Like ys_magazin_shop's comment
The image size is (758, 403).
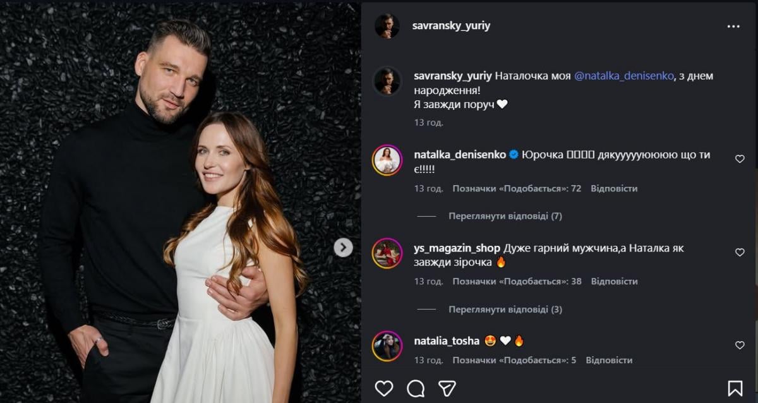click(740, 253)
